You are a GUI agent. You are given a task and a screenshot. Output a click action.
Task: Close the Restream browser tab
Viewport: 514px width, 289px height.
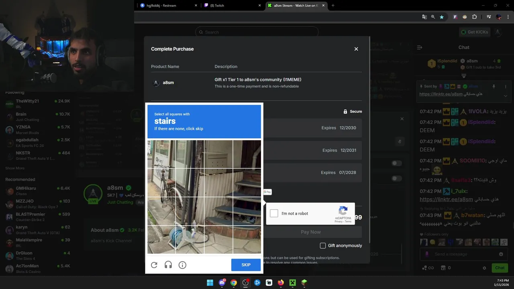click(x=196, y=6)
